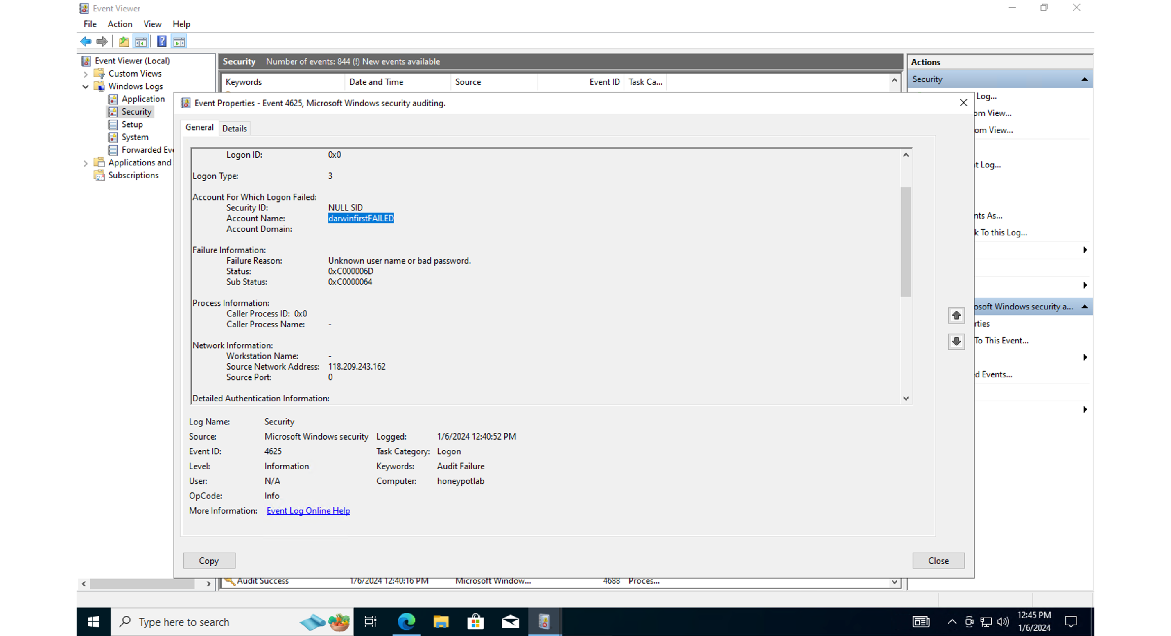Click the Copy button
The image size is (1171, 636).
209,561
